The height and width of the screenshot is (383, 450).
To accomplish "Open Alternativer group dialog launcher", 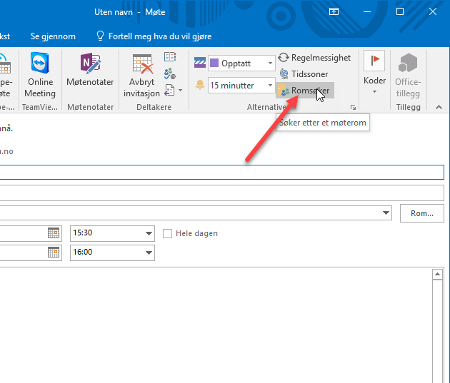I will (x=353, y=107).
